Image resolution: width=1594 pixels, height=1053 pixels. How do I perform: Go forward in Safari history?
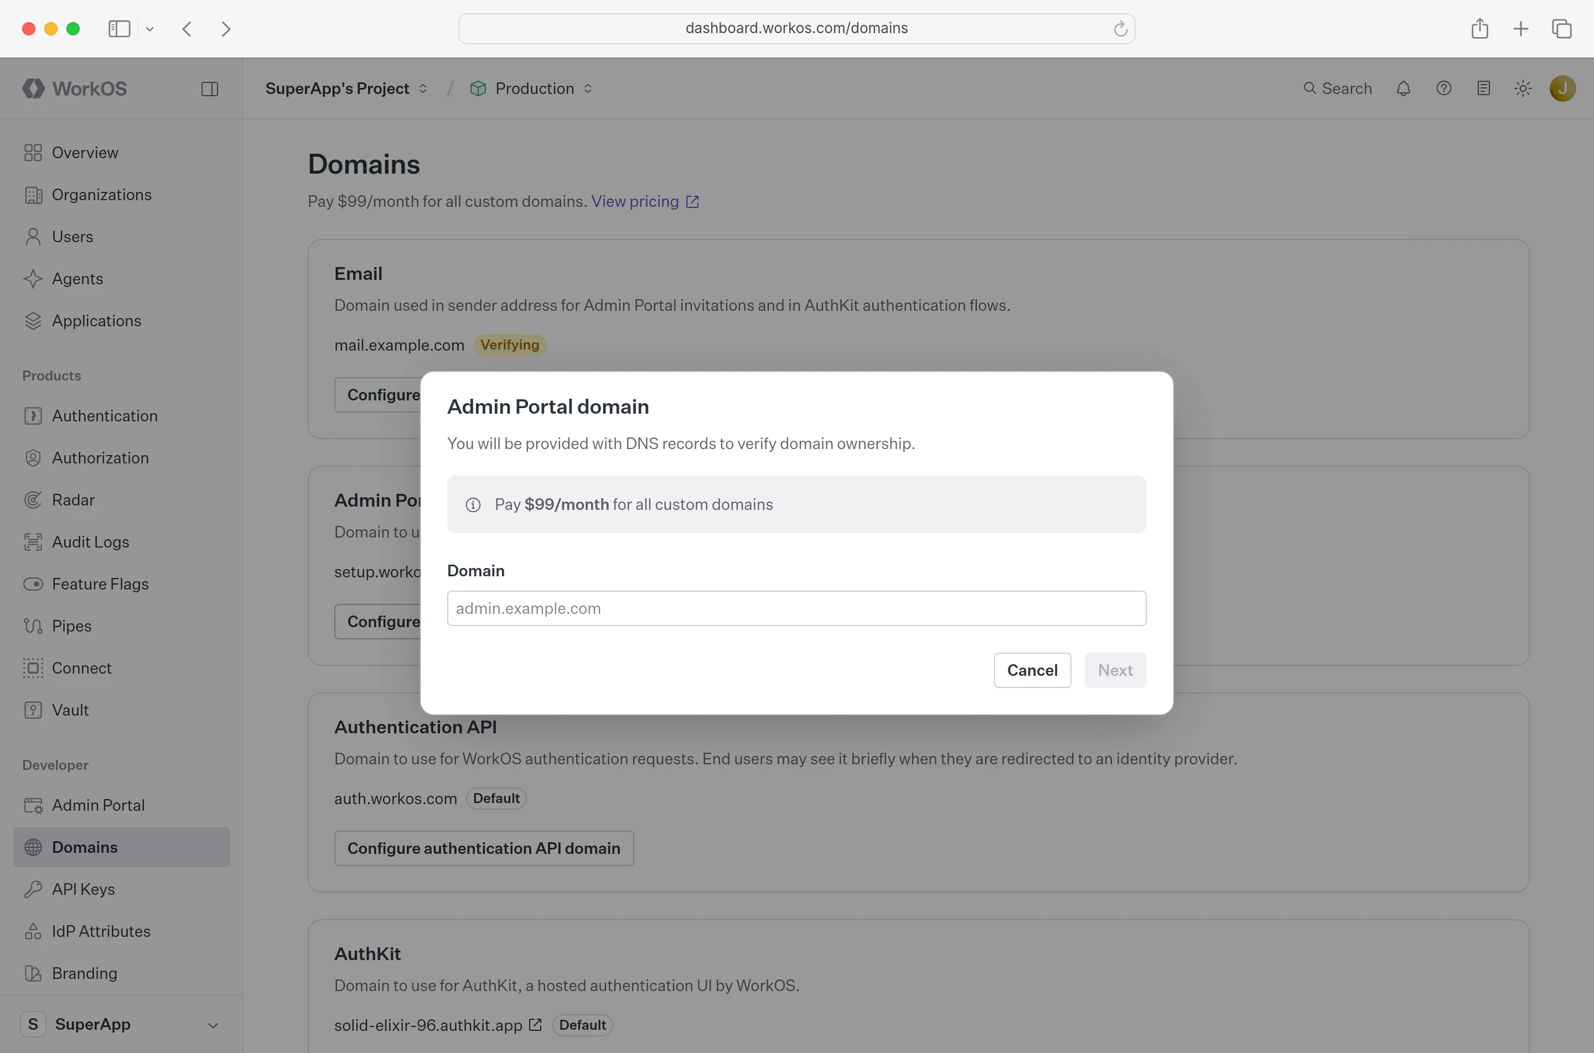click(x=226, y=29)
